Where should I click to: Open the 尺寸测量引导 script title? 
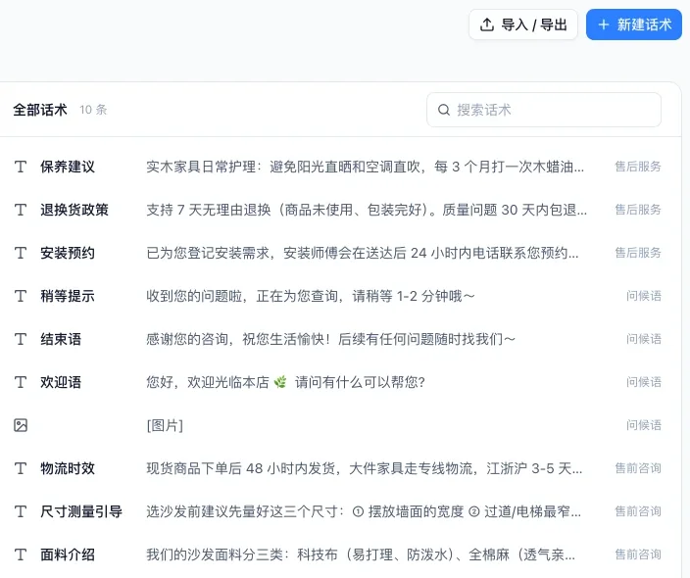coord(81,511)
